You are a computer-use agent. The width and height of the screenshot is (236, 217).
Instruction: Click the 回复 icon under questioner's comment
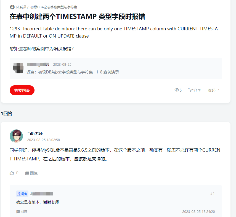18,212
